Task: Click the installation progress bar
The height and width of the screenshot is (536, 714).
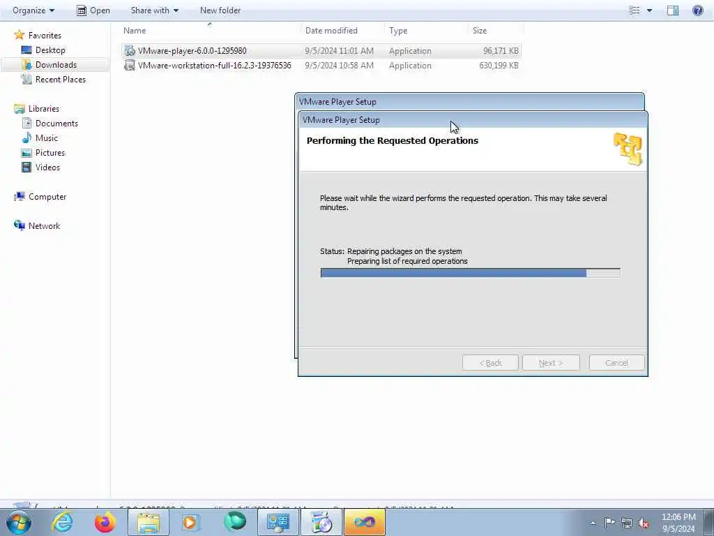Action: pyautogui.click(x=471, y=273)
